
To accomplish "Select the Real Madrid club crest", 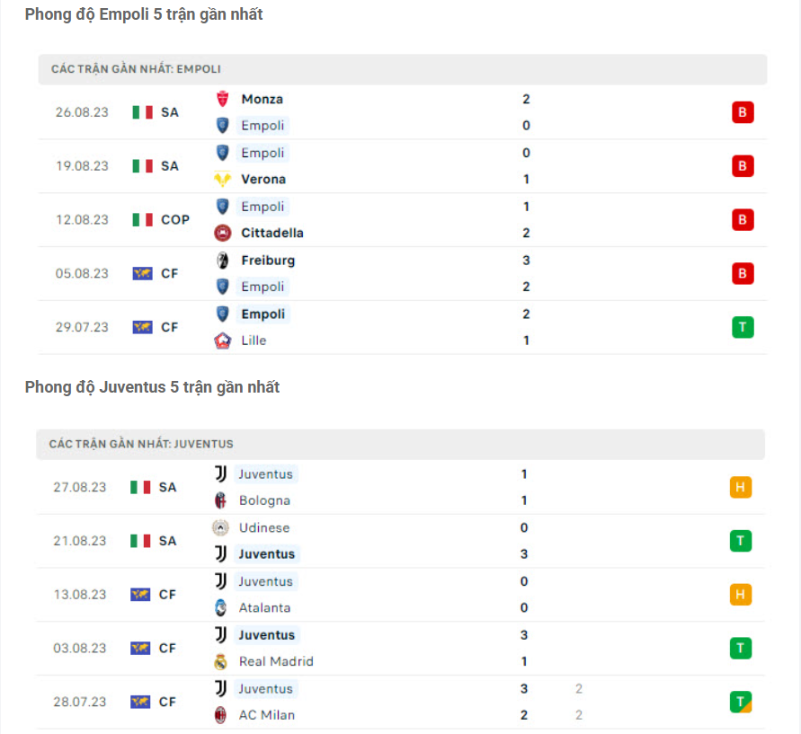I will pyautogui.click(x=221, y=661).
